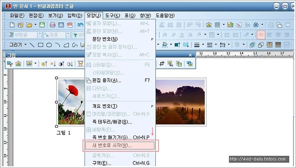Ungroup objects icon beside group icon
The width and height of the screenshot is (296, 168).
(x=261, y=45)
